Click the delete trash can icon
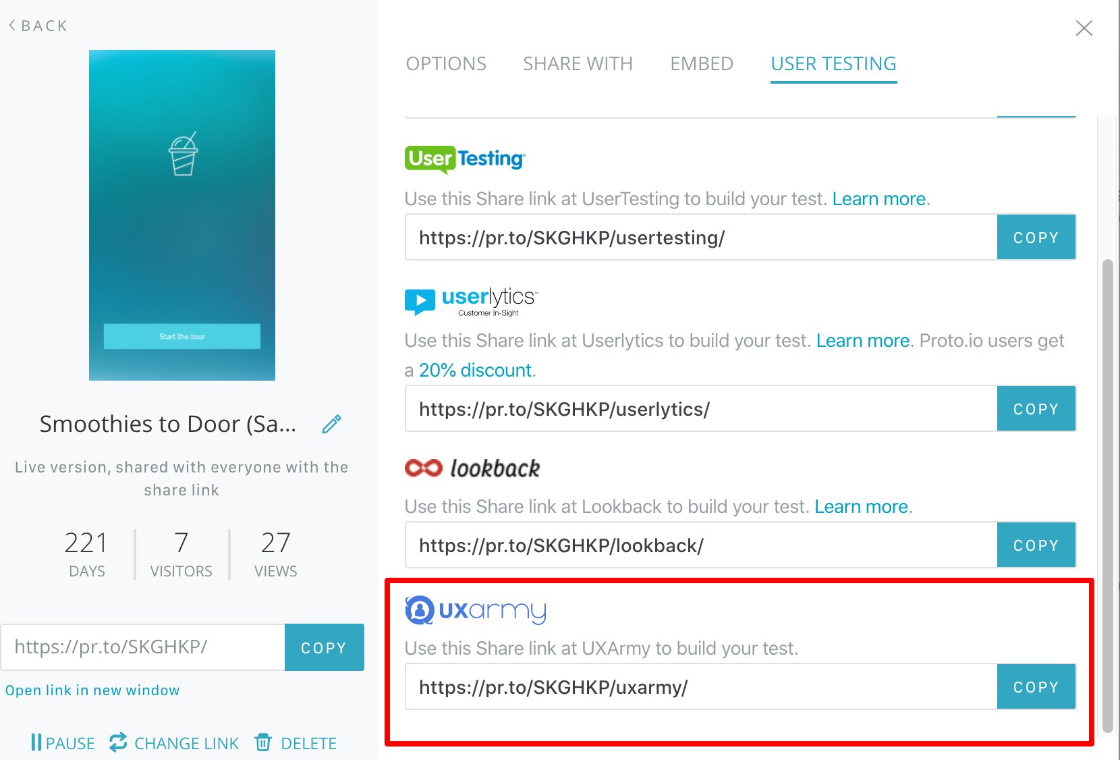The height and width of the screenshot is (760, 1120). pyautogui.click(x=263, y=742)
